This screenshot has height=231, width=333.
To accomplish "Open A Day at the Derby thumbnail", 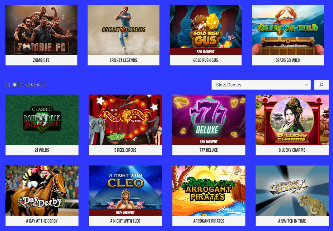I will point(42,191).
